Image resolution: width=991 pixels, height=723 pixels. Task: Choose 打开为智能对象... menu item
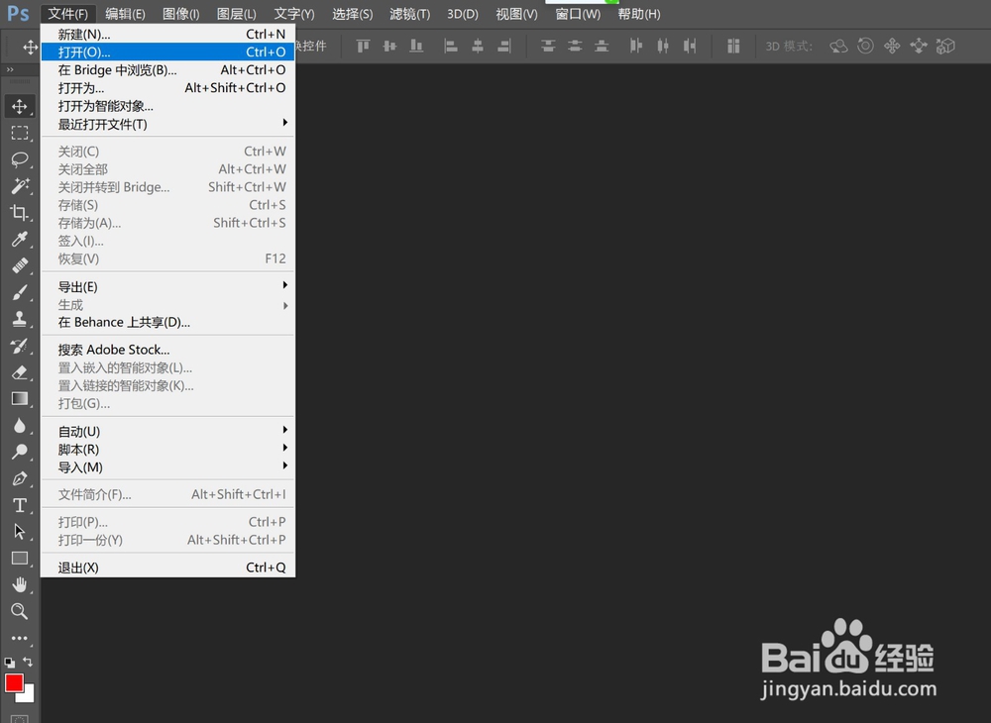click(167, 106)
